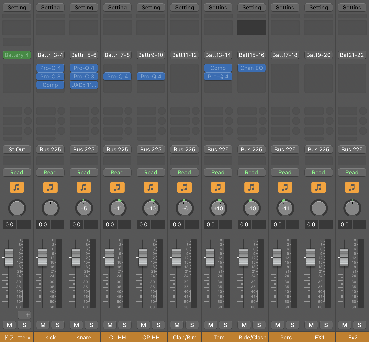This screenshot has height=342, width=369.
Task: Open Read automation mode on Clap/Rim
Action: pyautogui.click(x=185, y=172)
